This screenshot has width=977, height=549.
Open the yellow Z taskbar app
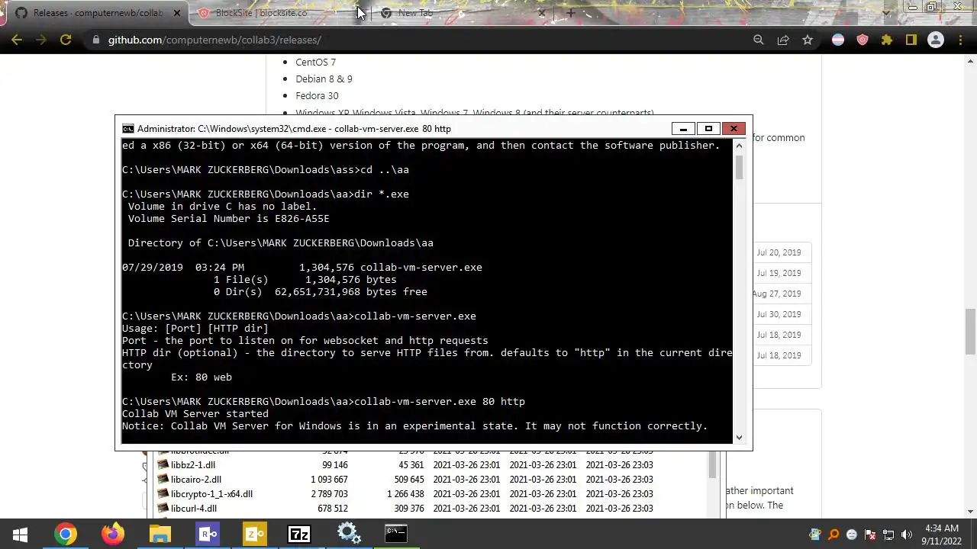coord(254,535)
